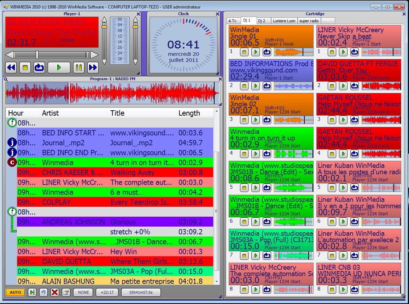Toggle the AUTO mode button
The width and height of the screenshot is (409, 304).
16,292
